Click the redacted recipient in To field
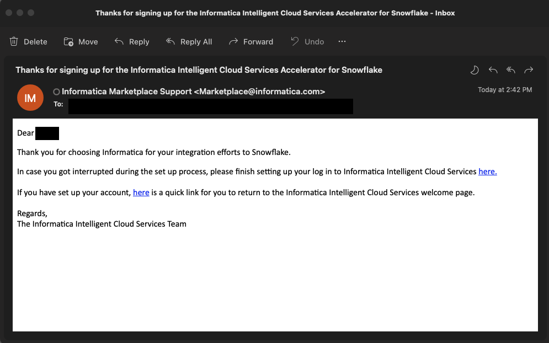 tap(210, 106)
